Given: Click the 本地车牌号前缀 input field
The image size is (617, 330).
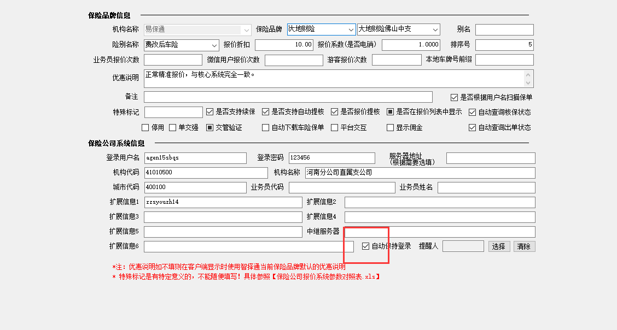Looking at the screenshot, I should 504,60.
